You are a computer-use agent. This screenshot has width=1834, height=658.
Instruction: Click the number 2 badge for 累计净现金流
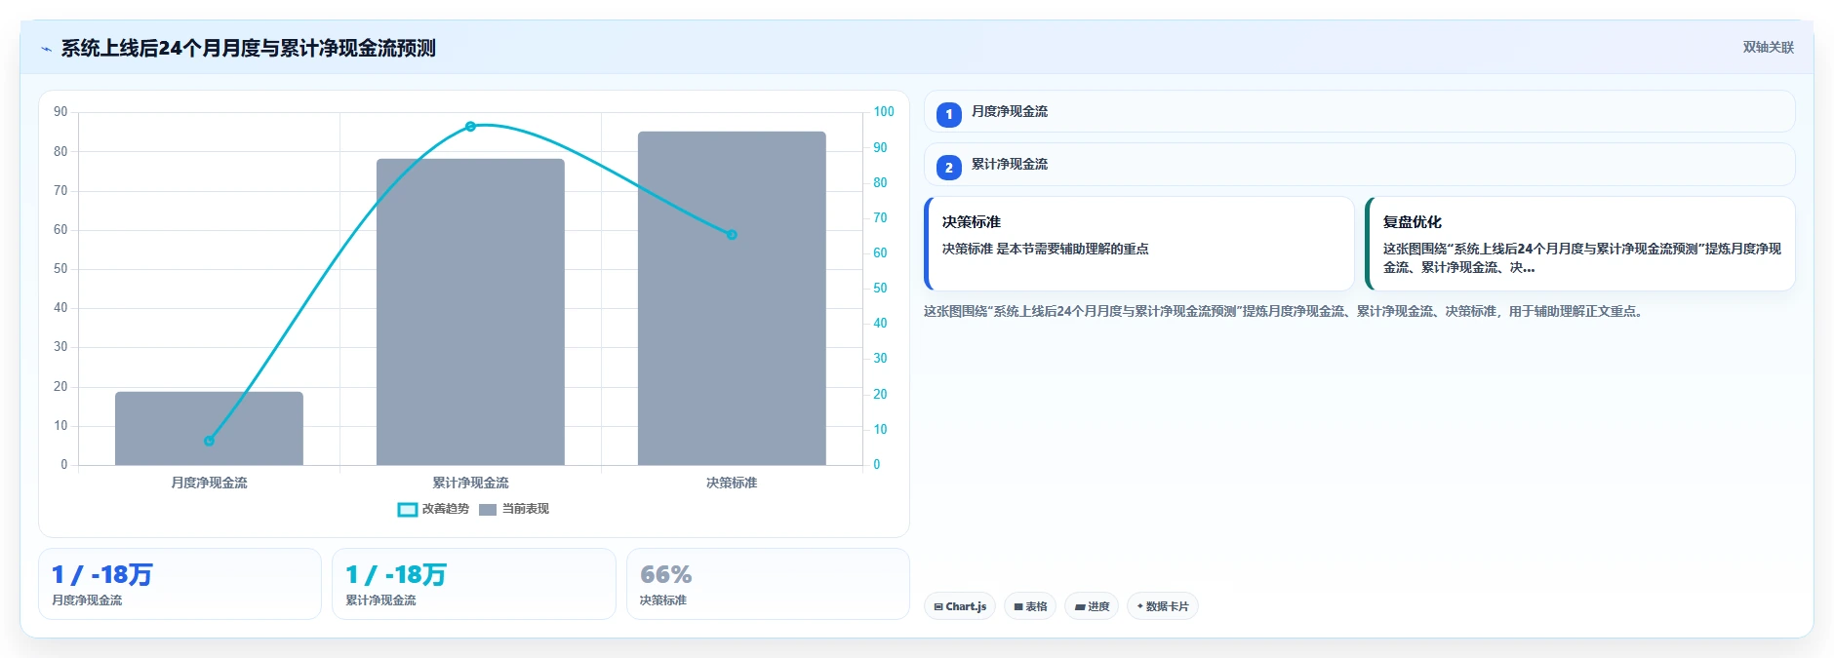[948, 167]
